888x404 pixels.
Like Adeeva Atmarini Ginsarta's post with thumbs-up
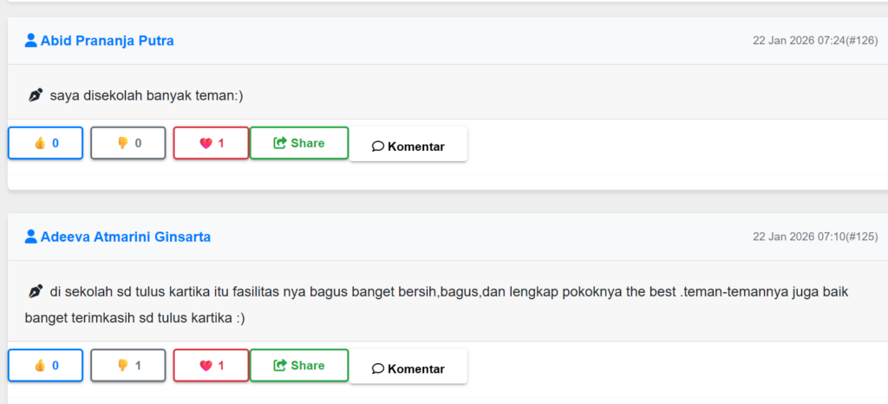[45, 366]
